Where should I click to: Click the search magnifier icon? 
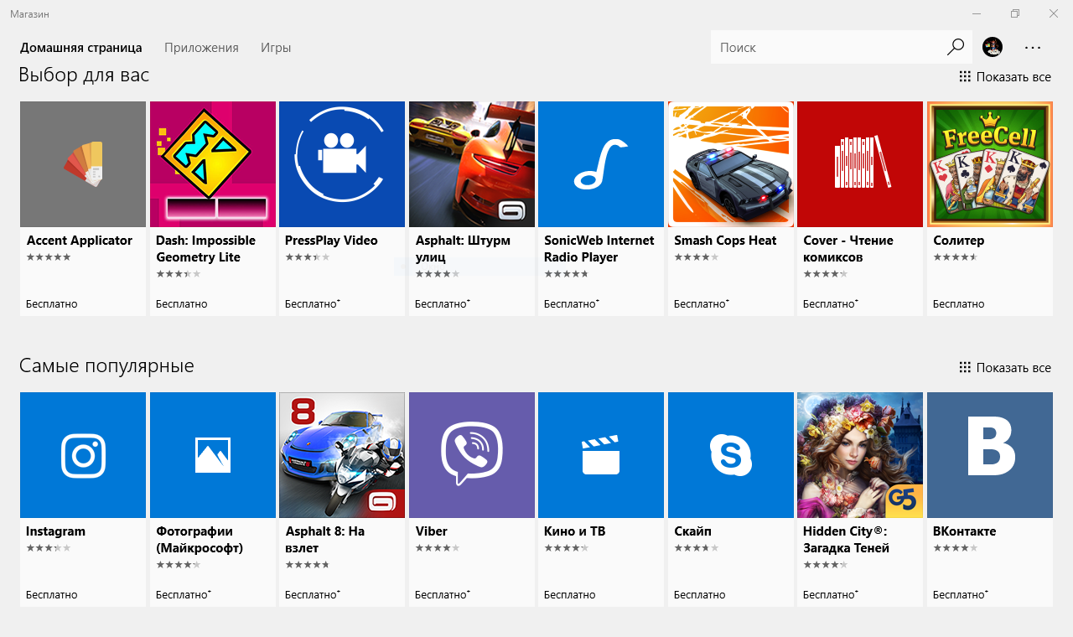pyautogui.click(x=956, y=47)
